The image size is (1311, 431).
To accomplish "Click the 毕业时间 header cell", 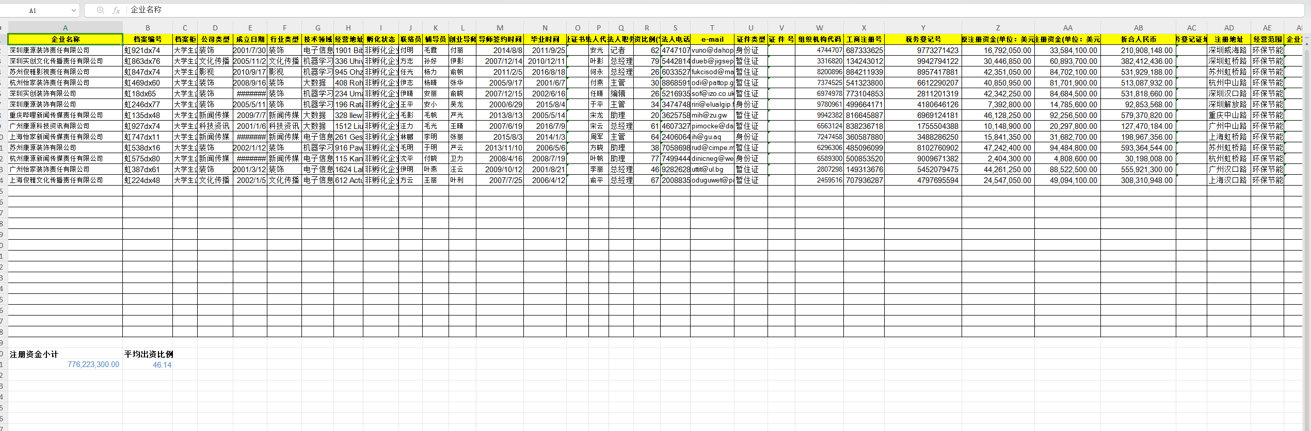I will pos(545,39).
